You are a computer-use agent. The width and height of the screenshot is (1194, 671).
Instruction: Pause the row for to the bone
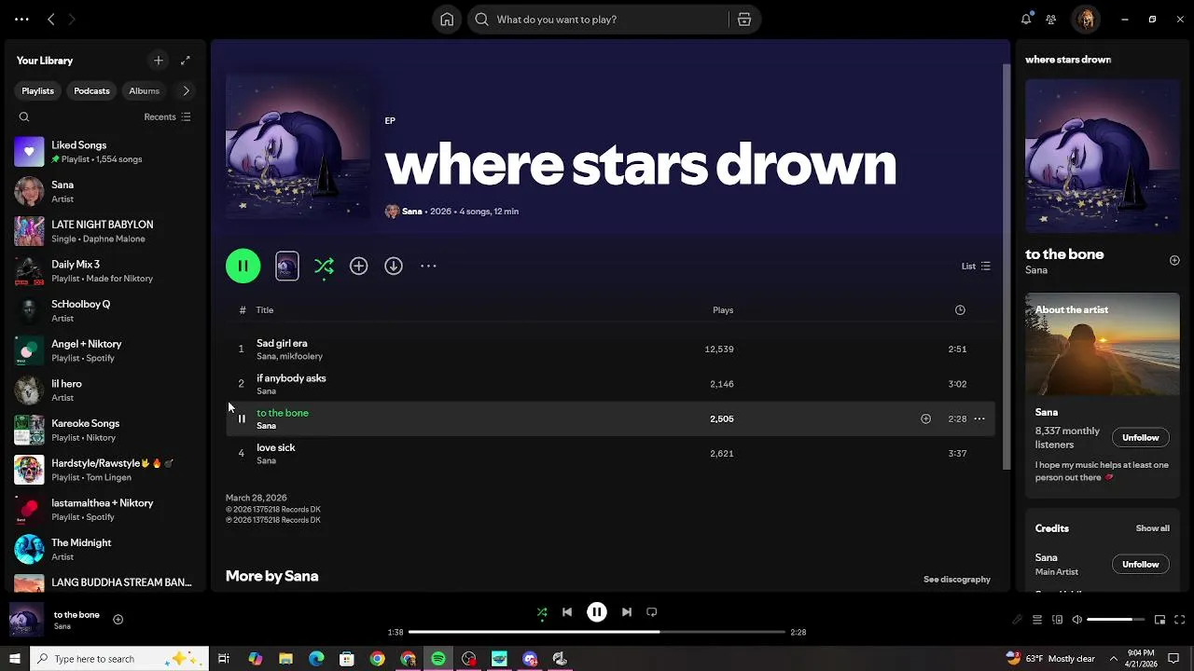242,419
